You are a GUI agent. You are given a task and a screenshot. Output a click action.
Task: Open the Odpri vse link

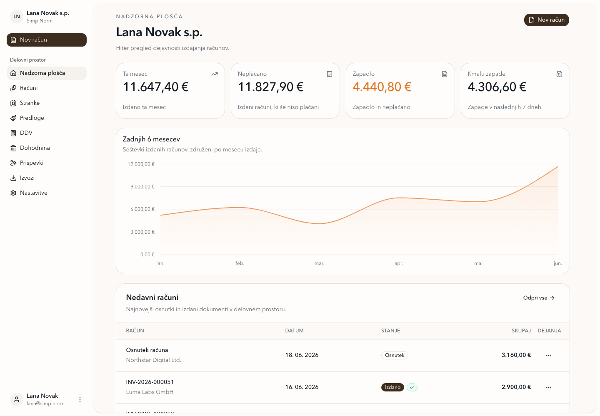pyautogui.click(x=539, y=298)
